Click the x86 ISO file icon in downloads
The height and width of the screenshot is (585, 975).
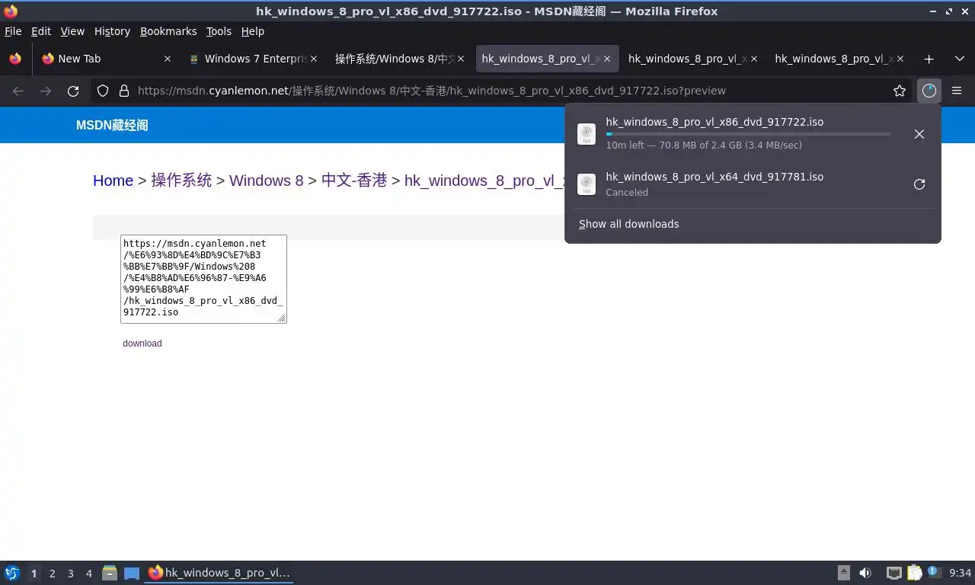(x=587, y=134)
